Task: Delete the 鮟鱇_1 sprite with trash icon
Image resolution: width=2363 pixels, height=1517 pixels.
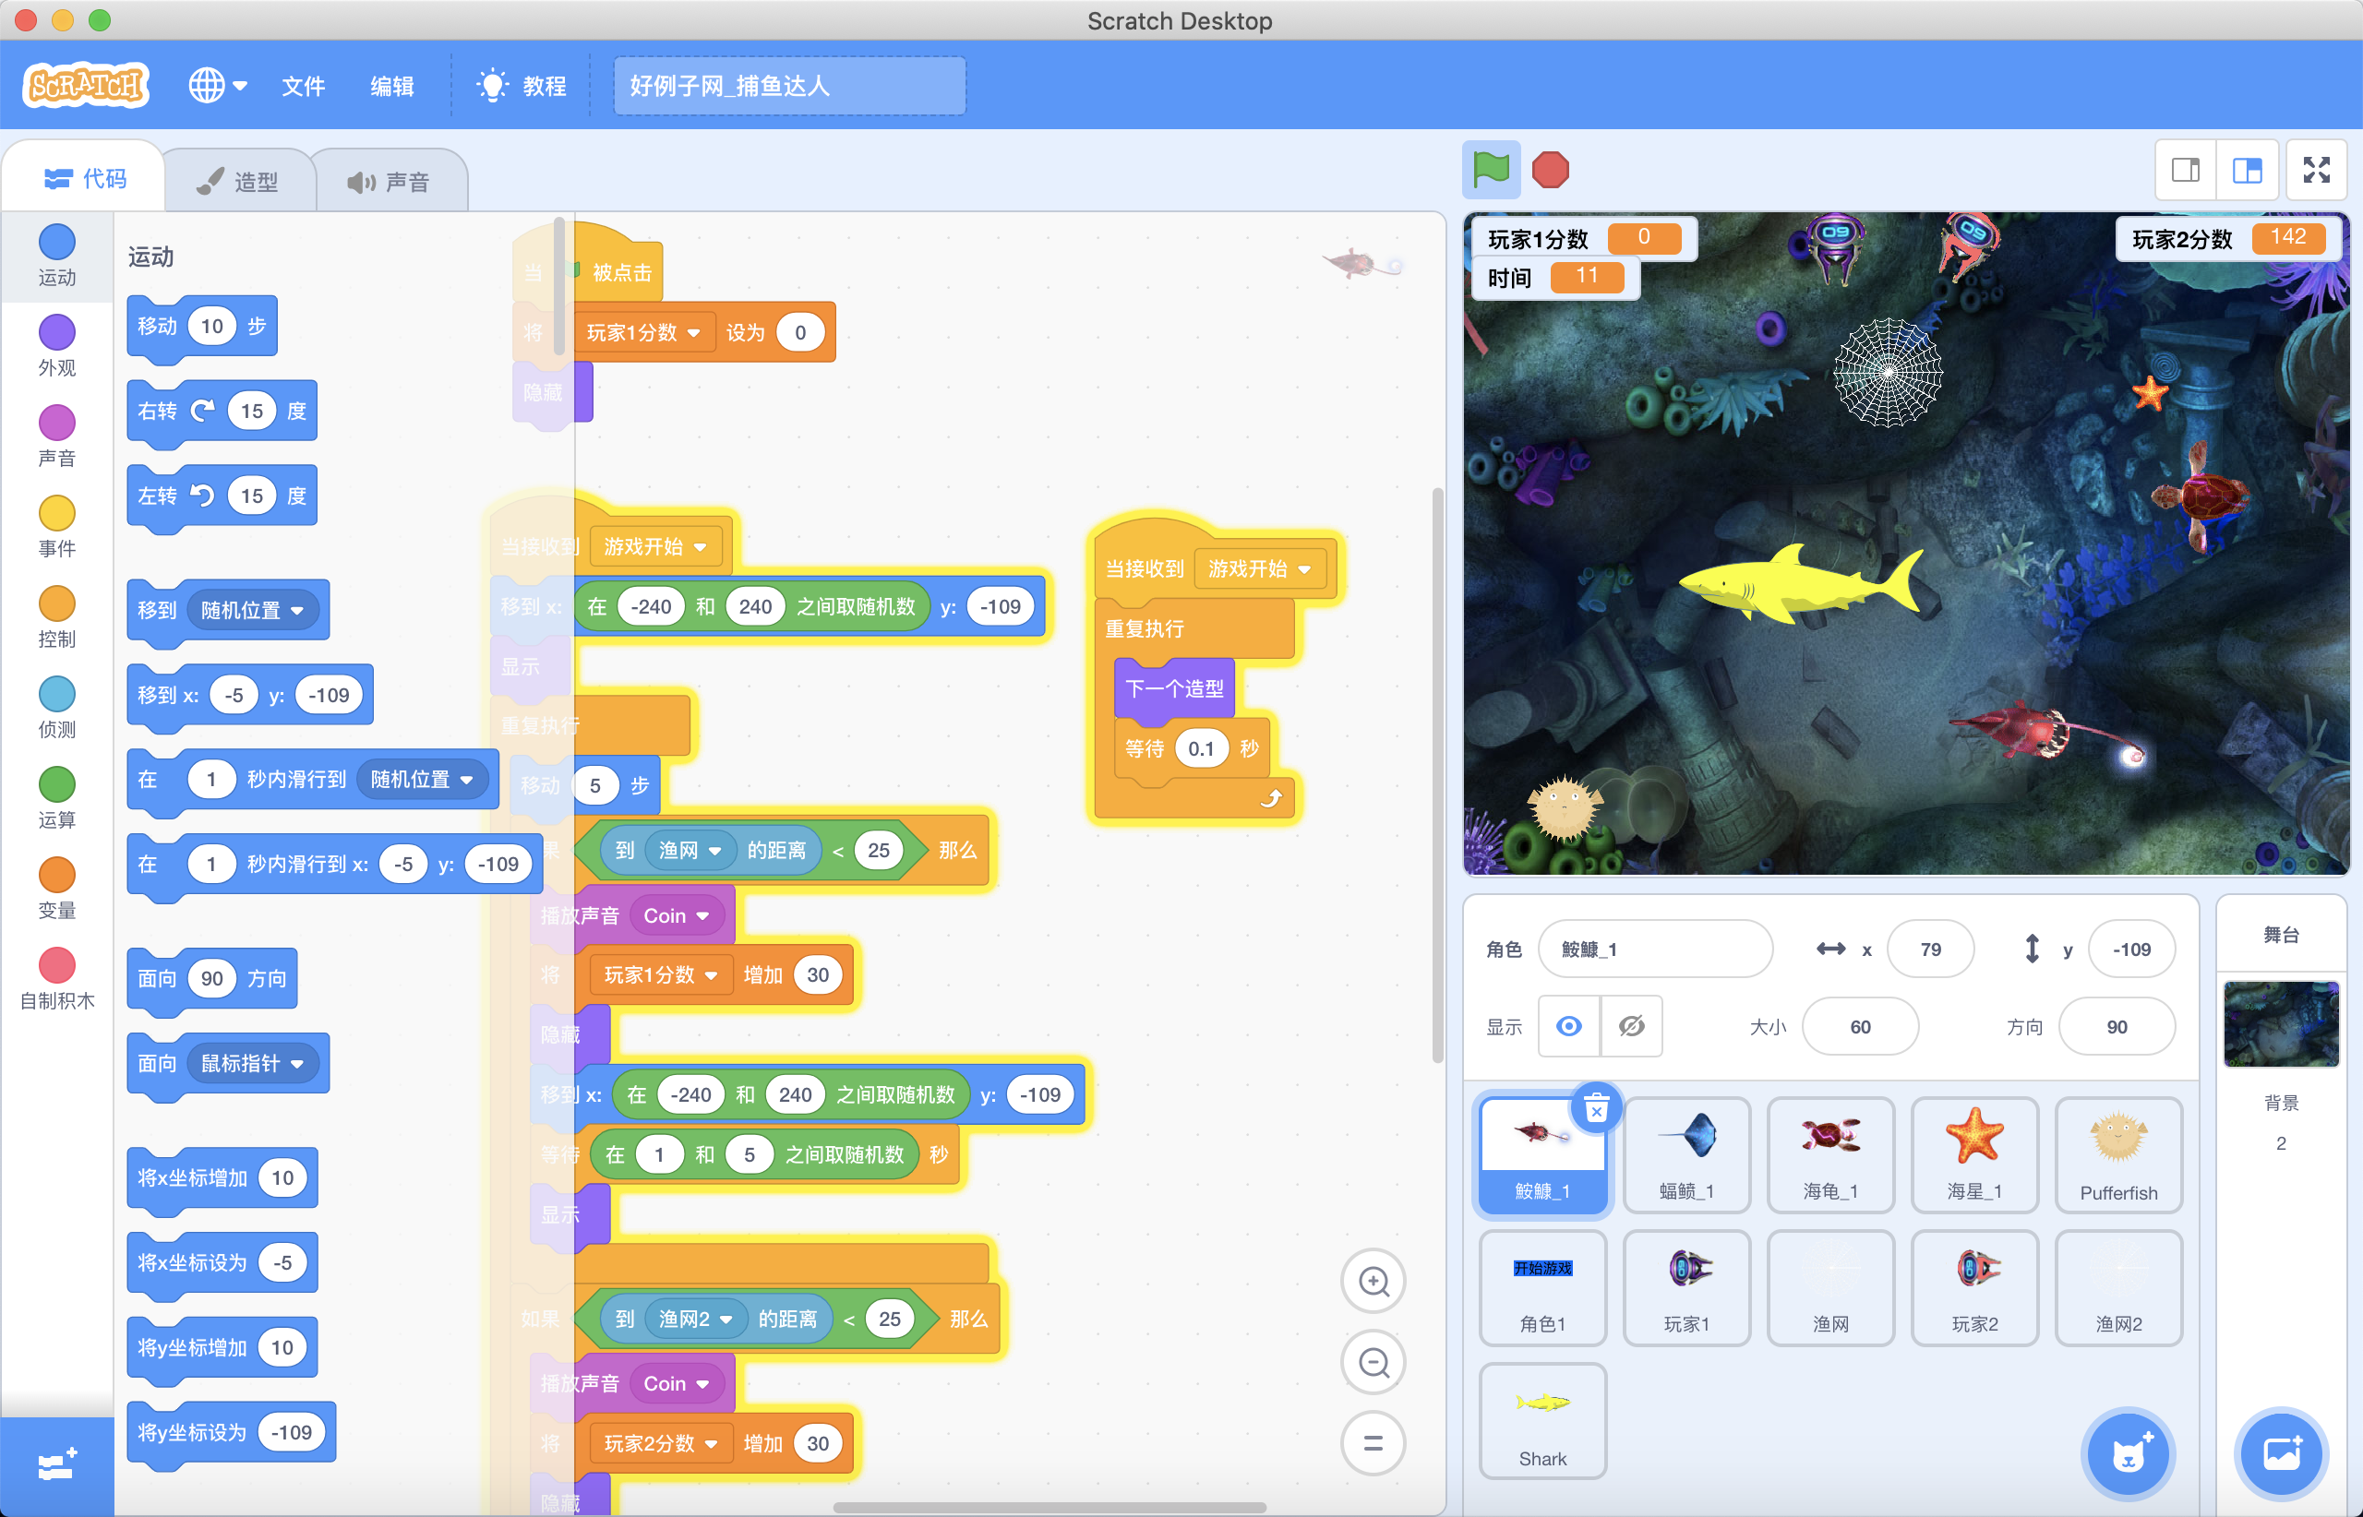Action: (1596, 1108)
